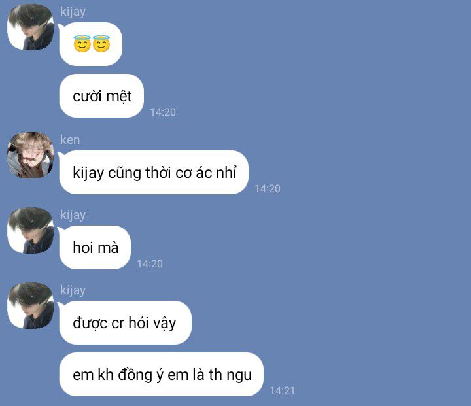Select the 'cười mệt' message bubble
471x406 pixels.
101,96
